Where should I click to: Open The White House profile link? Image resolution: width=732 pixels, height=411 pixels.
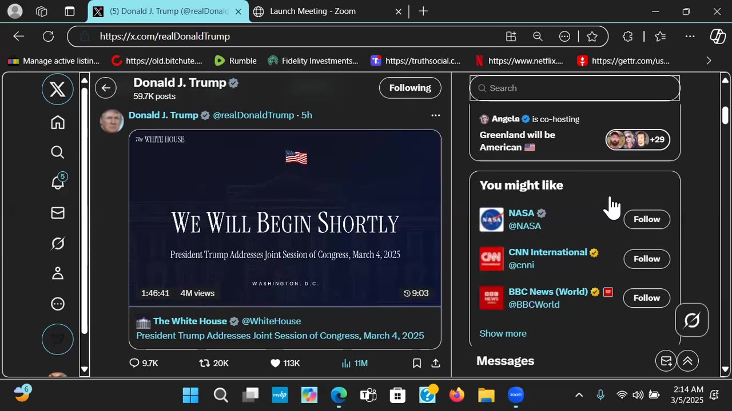(x=190, y=321)
